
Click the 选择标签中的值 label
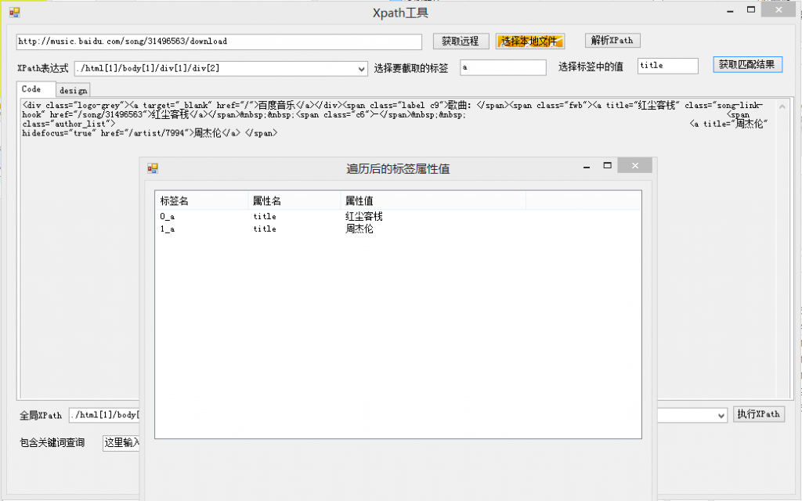click(591, 67)
